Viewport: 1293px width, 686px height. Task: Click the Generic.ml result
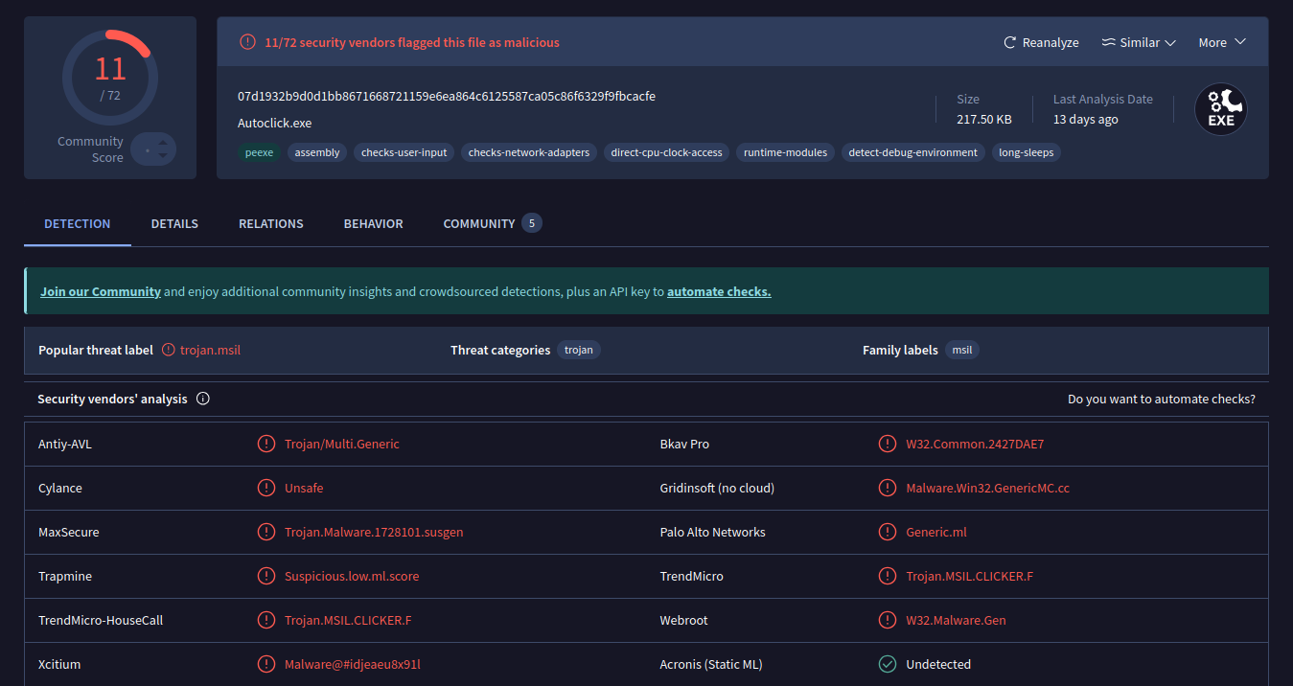coord(936,532)
